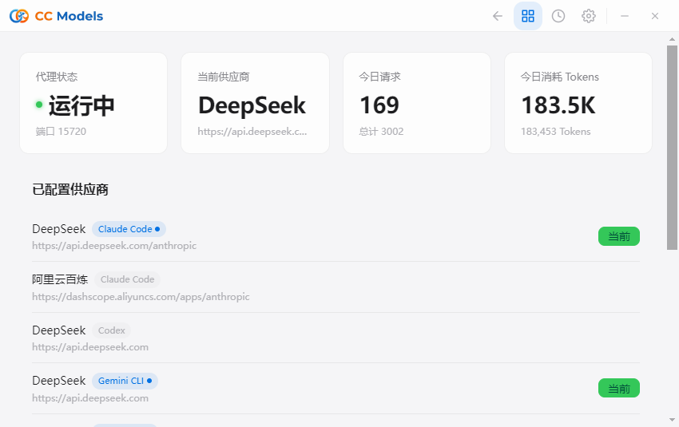
Task: Click the 今日消耗 Tokens 183.5K card
Action: coord(578,103)
